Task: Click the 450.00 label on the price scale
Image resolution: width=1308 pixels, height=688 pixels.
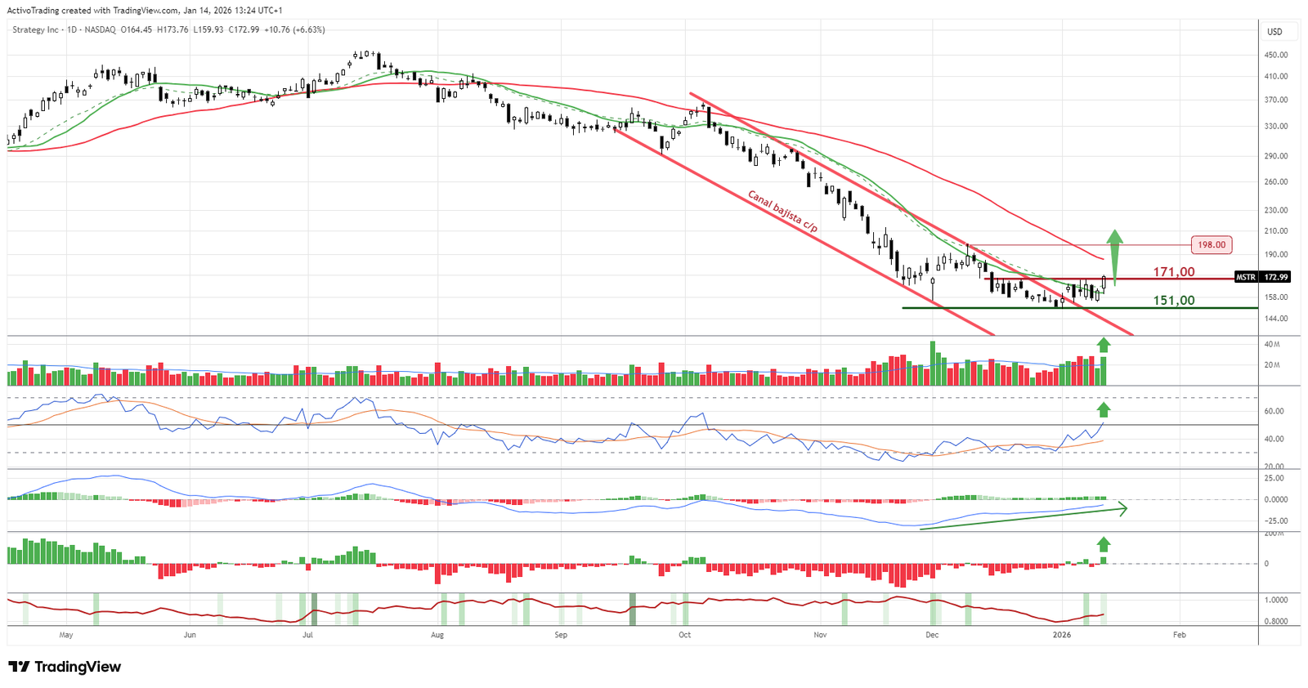Action: click(x=1275, y=55)
